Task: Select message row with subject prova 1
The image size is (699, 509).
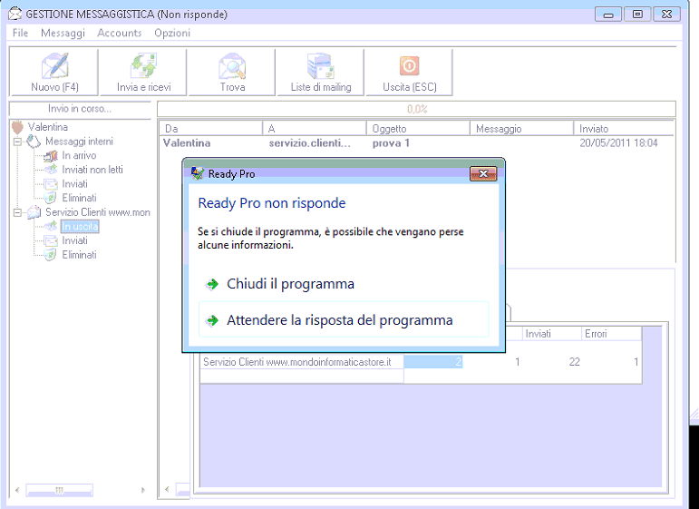Action: (416, 143)
